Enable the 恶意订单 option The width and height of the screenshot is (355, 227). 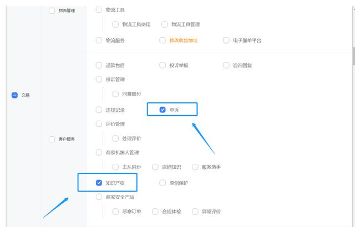click(115, 211)
